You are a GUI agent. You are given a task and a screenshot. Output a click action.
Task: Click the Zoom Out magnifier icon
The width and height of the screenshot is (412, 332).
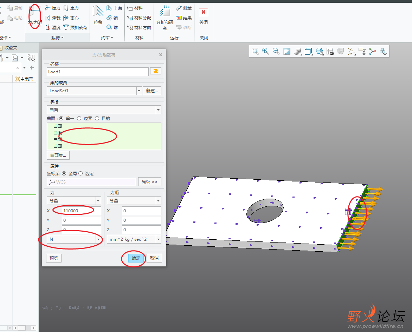(276, 51)
